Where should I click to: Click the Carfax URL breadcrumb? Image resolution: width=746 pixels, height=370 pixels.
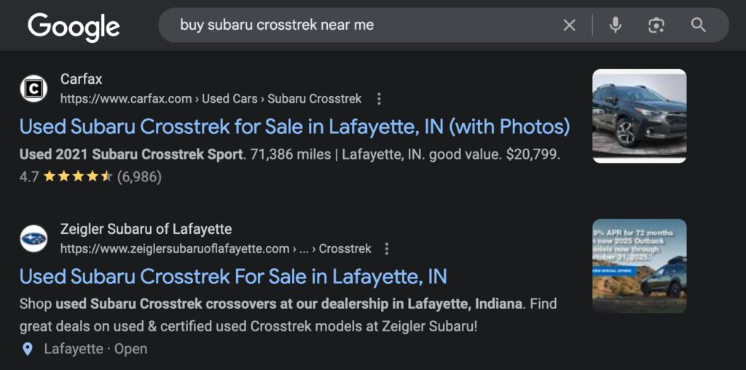click(x=211, y=99)
